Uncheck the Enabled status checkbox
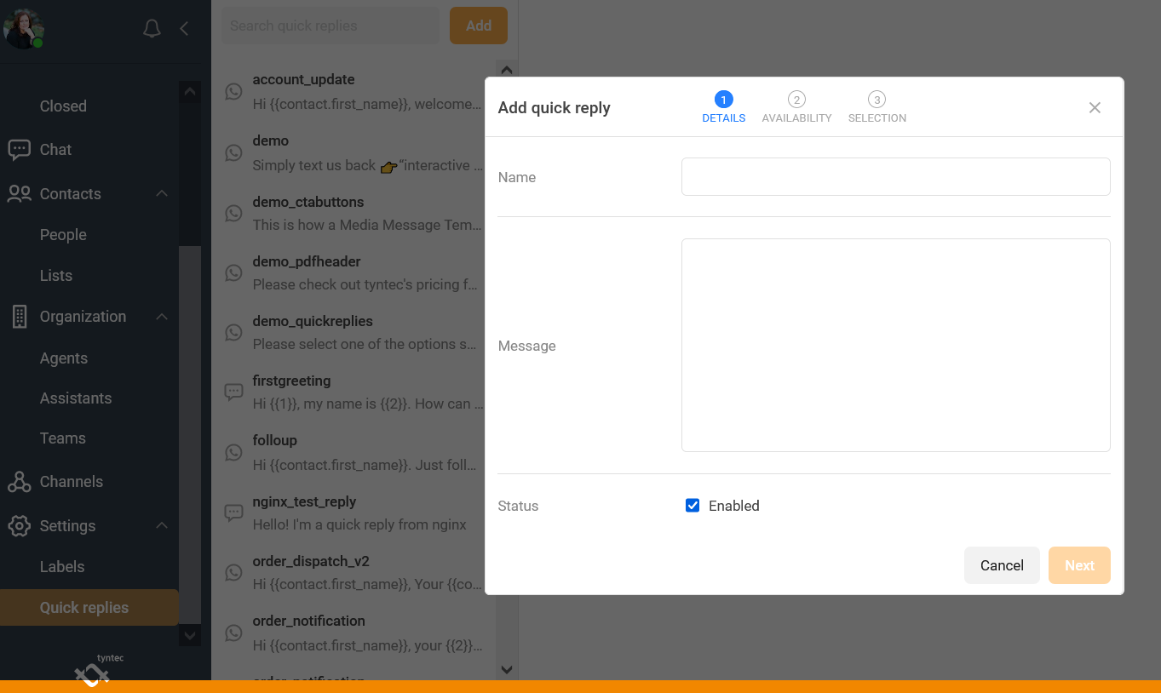Screen dimensions: 1161x693 click(693, 506)
